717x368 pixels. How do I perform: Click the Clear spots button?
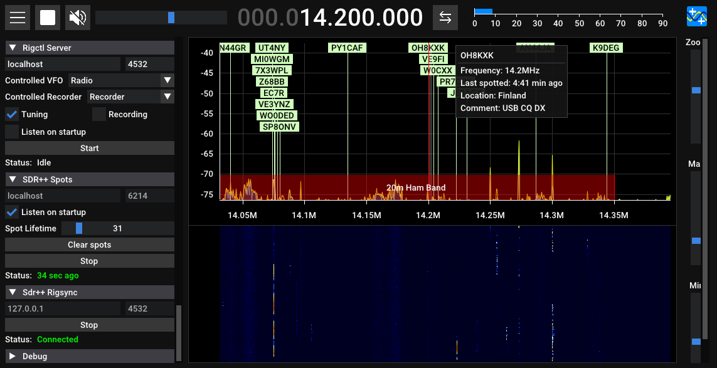pyautogui.click(x=90, y=244)
